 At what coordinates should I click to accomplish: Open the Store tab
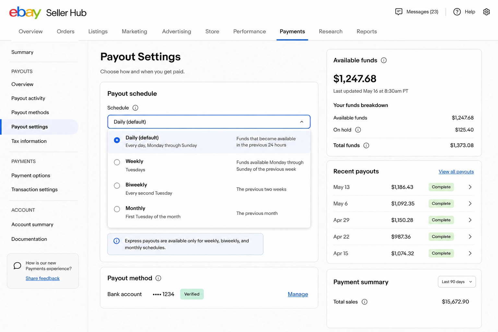click(x=212, y=31)
